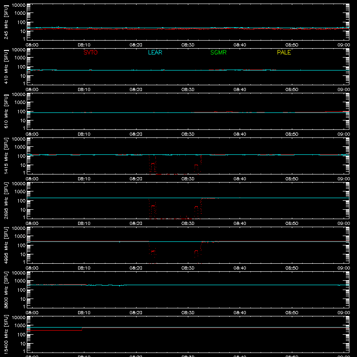
Task: Click the 08:40 tick under the 410 MHz plot
Action: [240, 90]
